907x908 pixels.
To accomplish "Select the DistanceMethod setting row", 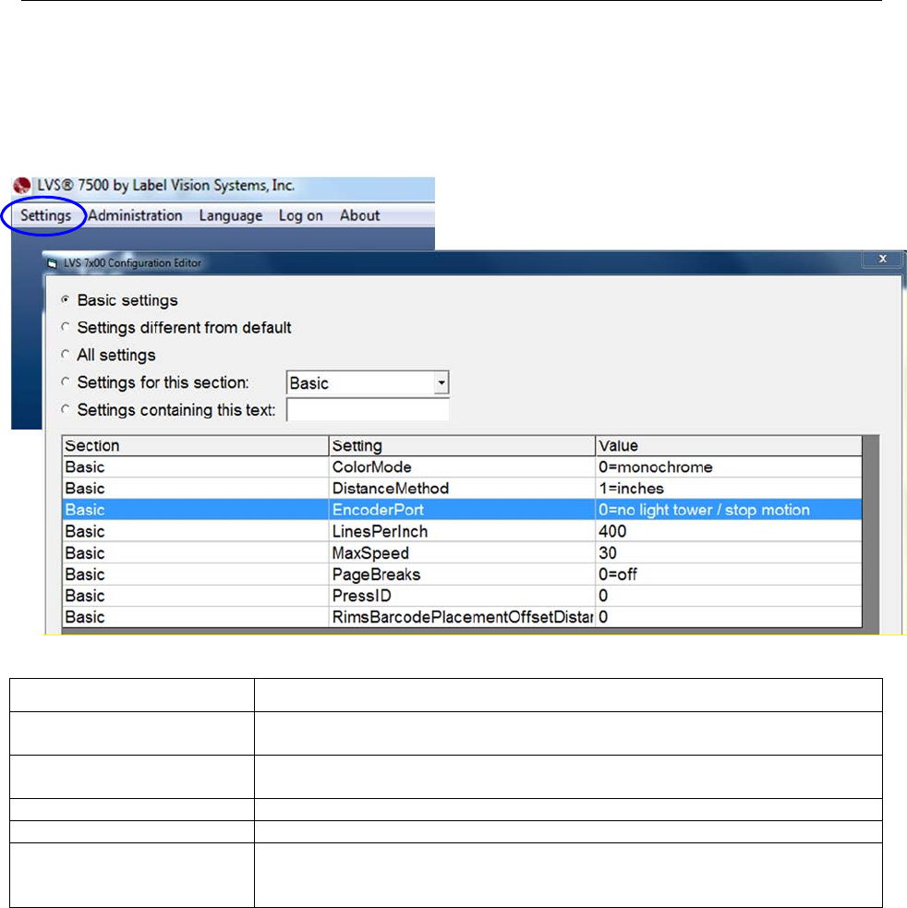I will pyautogui.click(x=462, y=488).
